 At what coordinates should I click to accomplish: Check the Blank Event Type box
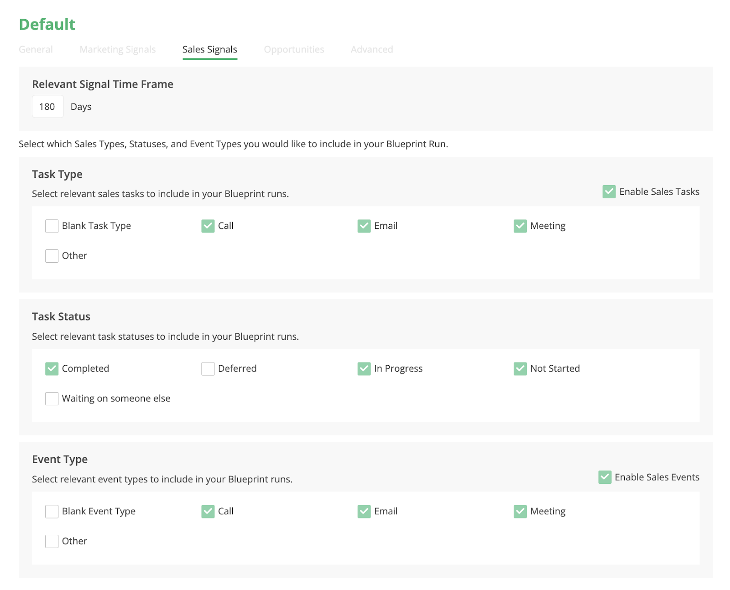pos(52,512)
